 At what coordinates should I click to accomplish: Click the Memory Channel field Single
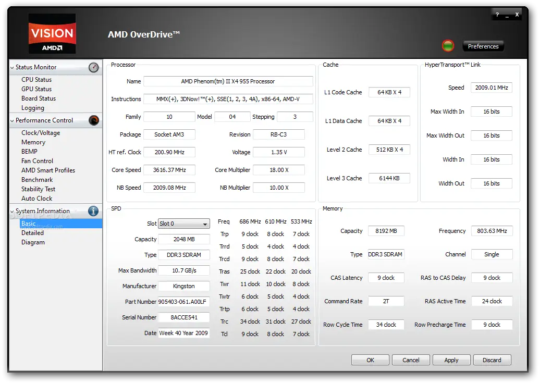coord(492,254)
